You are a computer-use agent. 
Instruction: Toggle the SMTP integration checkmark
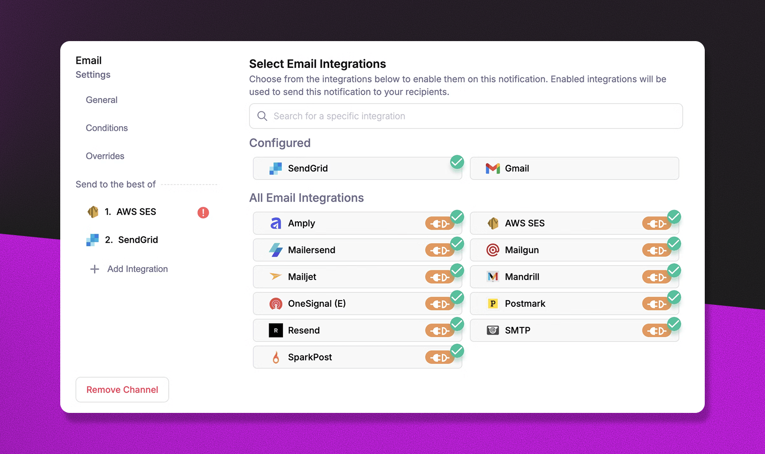674,324
